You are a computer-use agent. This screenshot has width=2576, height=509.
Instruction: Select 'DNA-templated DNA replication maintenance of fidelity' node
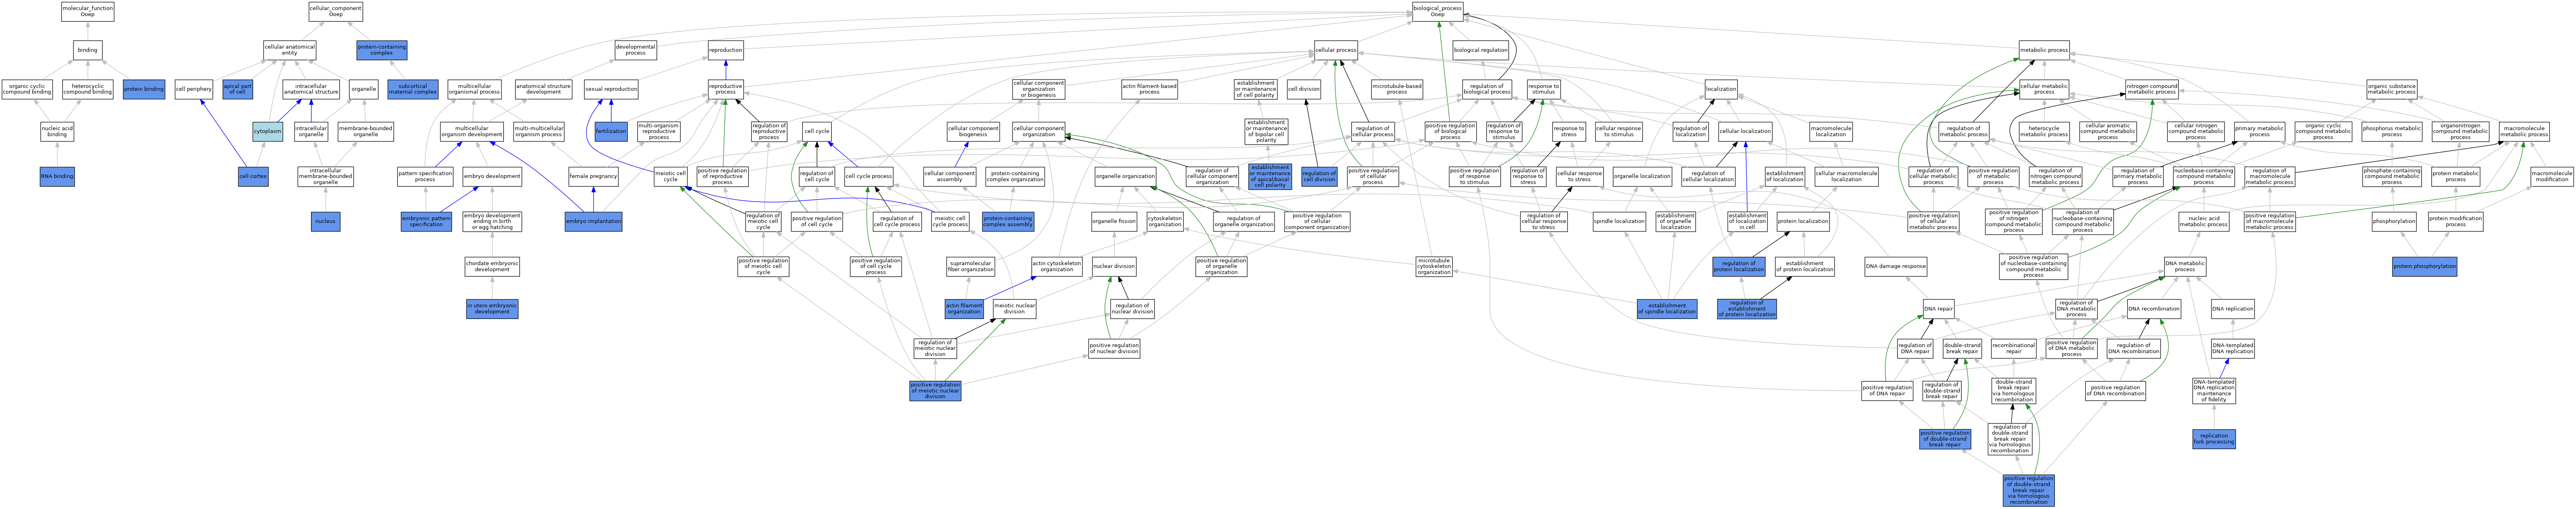click(2214, 390)
